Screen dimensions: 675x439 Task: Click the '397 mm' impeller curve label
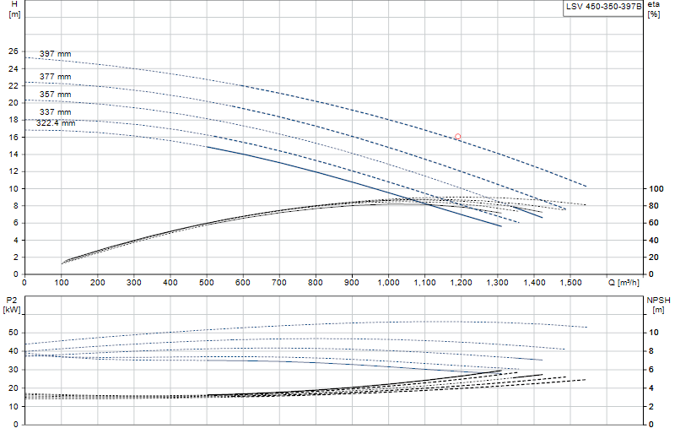point(56,54)
